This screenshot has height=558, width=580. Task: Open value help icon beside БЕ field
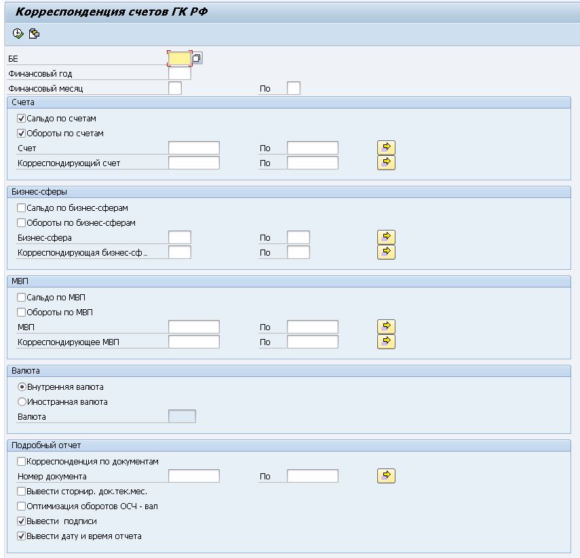tap(197, 58)
